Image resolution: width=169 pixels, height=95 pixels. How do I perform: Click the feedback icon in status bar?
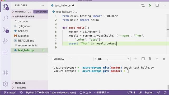tap(158, 93)
